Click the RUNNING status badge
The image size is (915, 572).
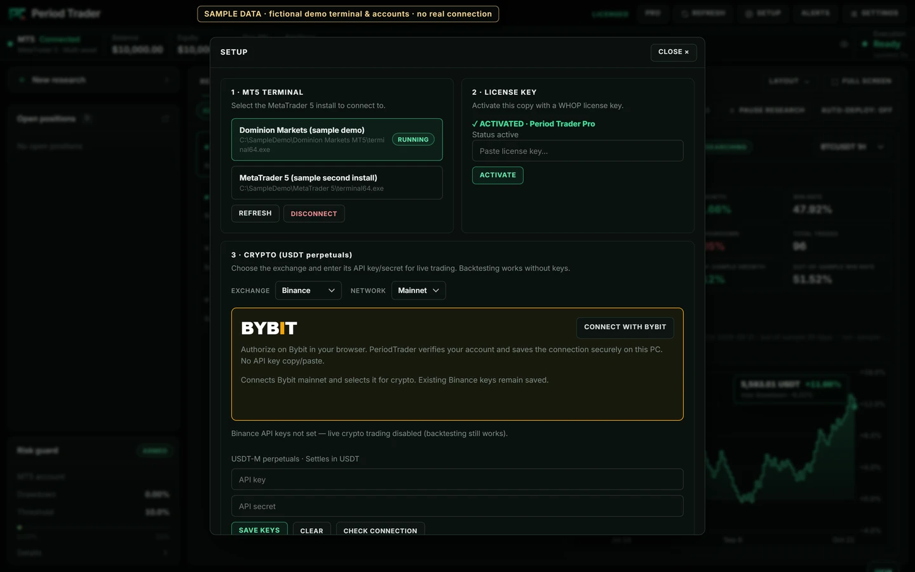(413, 140)
